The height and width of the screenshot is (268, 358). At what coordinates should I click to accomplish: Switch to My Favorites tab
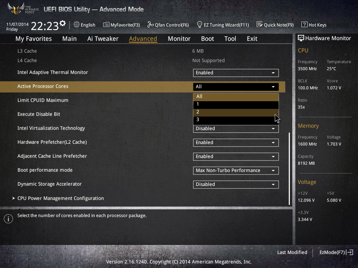(x=34, y=39)
